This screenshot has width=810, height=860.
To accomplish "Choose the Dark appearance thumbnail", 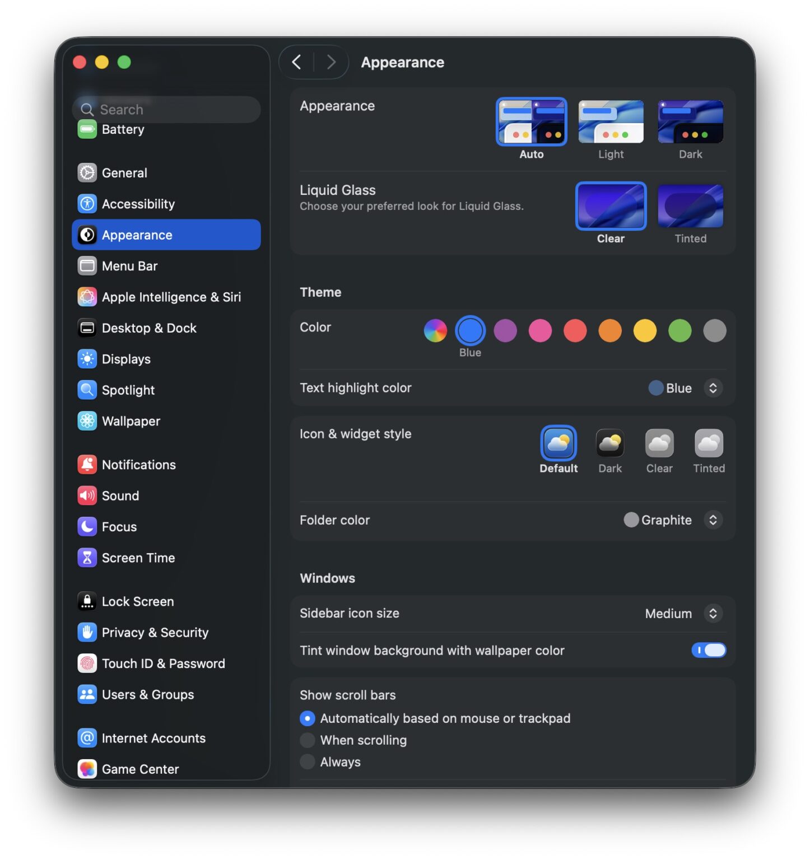I will tap(690, 122).
